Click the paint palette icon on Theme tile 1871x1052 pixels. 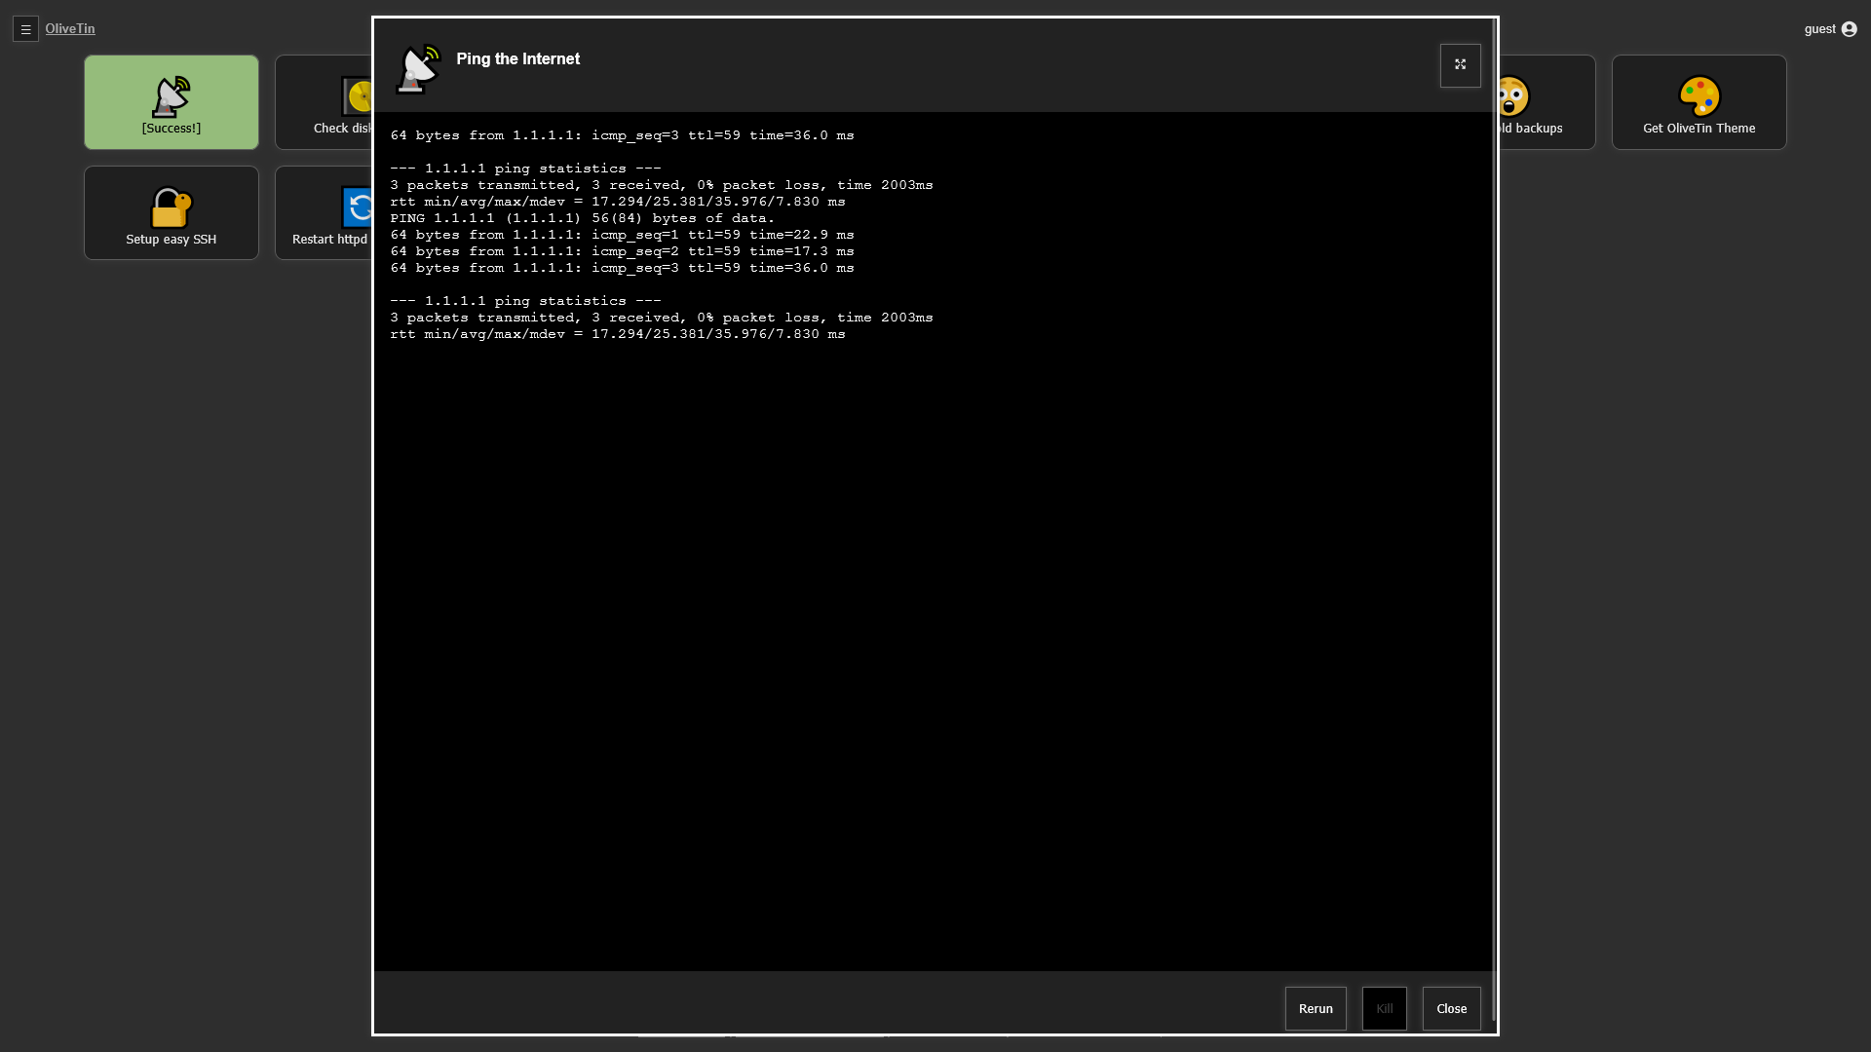(x=1699, y=96)
